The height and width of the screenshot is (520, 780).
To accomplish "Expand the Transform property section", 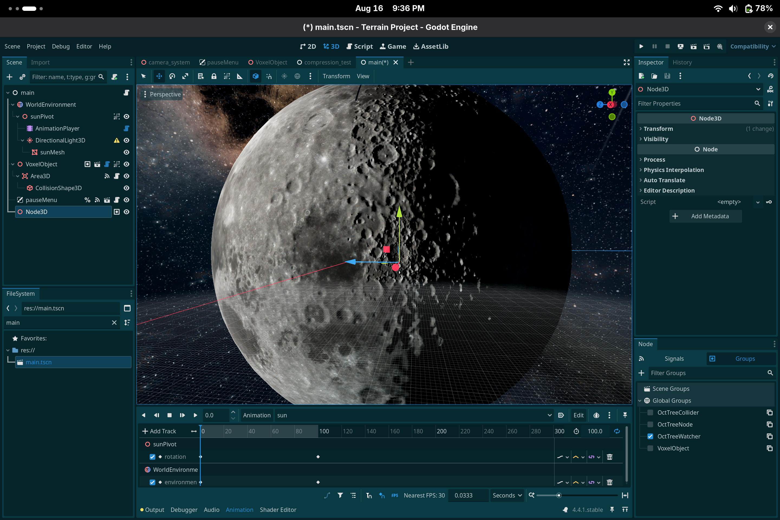I will (658, 129).
